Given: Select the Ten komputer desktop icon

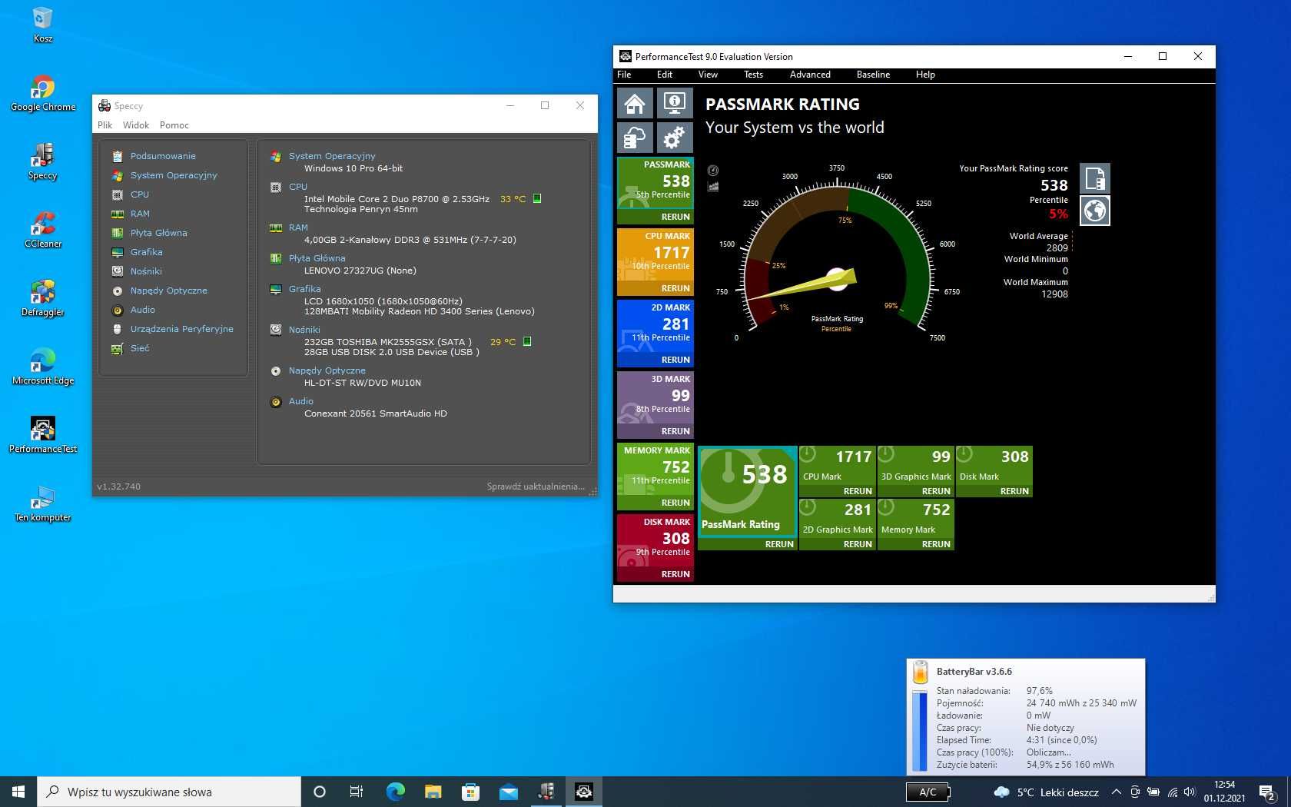Looking at the screenshot, I should [x=43, y=503].
